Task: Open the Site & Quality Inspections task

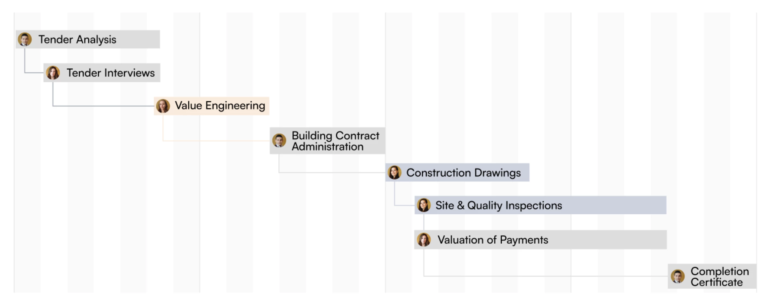Action: (540, 205)
